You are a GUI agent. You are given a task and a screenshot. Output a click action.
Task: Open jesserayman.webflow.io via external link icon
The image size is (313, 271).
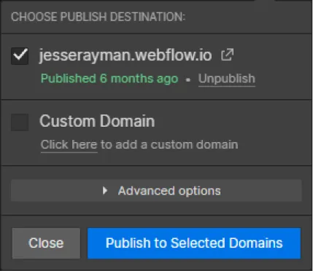click(x=228, y=55)
